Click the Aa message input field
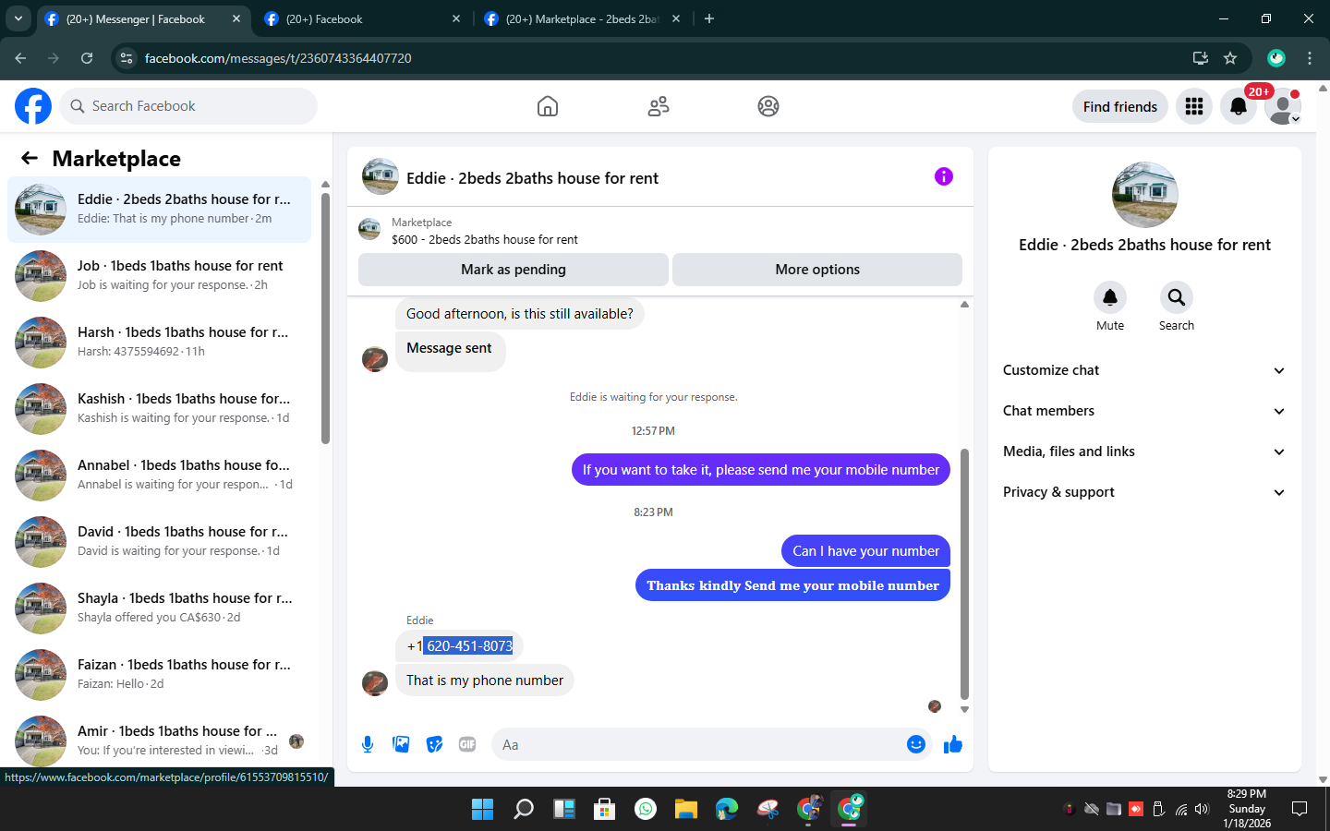1330x831 pixels. (x=711, y=744)
